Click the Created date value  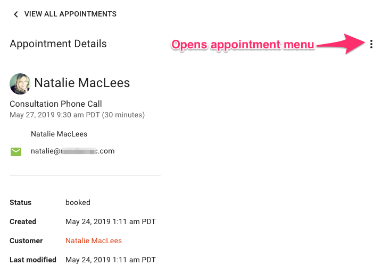(111, 221)
